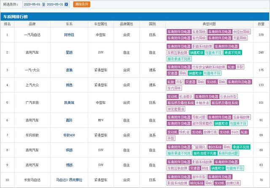Select the 车身异响 issue tag
Image resolution: width=270 pixels, height=188 pixels.
199,32
